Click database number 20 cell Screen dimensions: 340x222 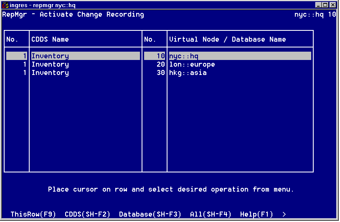161,65
